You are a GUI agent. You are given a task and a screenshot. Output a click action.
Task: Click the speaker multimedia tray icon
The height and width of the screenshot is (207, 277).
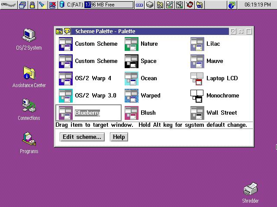[180, 5]
